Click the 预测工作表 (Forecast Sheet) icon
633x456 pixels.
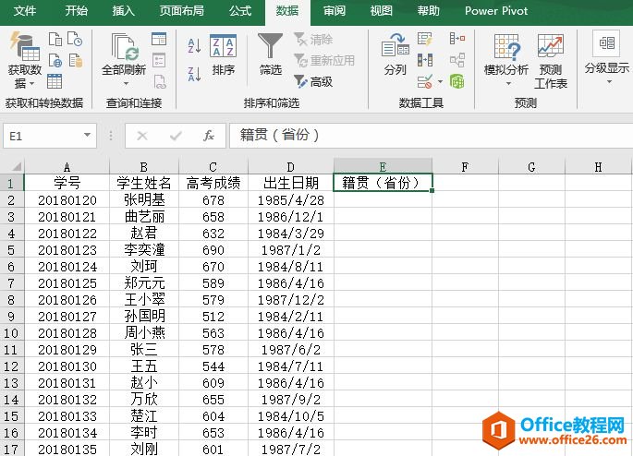pyautogui.click(x=551, y=60)
